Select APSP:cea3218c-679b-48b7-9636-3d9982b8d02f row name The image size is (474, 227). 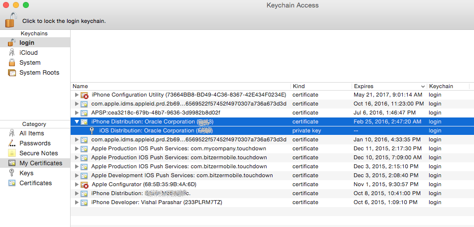[156, 113]
